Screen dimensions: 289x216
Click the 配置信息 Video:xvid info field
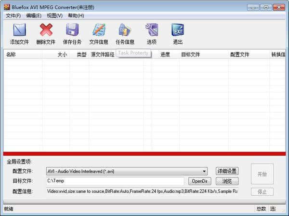[142, 191]
